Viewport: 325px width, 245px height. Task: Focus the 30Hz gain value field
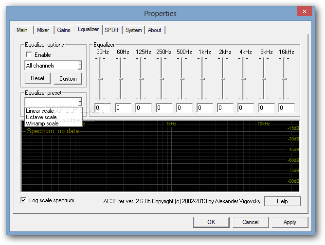coord(103,108)
